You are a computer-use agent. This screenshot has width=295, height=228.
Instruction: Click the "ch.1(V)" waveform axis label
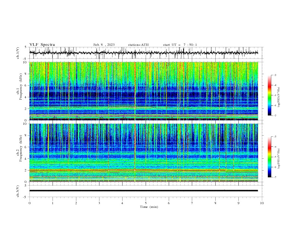(x=18, y=53)
